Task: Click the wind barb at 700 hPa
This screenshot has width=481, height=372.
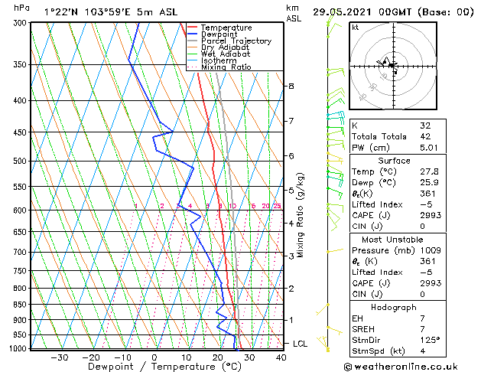Action: coord(335,250)
